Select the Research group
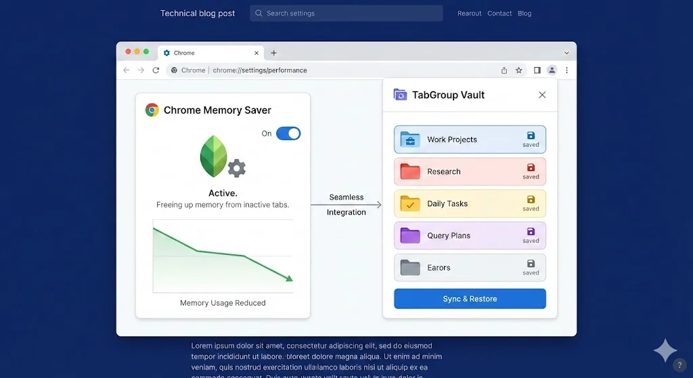 click(470, 172)
